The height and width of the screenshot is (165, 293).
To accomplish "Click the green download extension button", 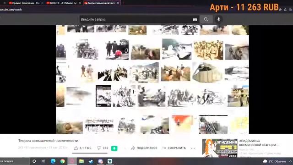I will coord(114,148).
